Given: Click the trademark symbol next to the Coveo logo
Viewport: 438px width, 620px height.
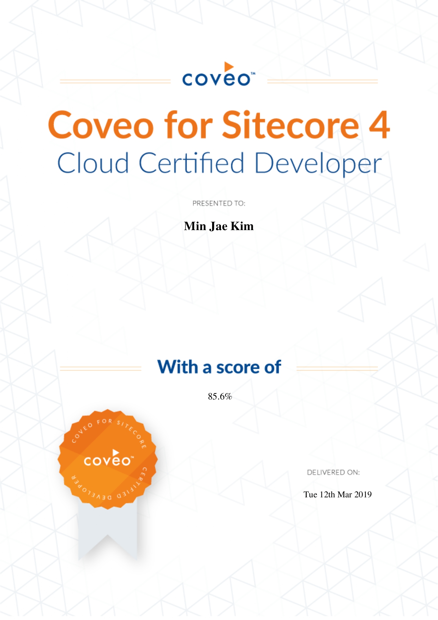Looking at the screenshot, I should pyautogui.click(x=253, y=74).
